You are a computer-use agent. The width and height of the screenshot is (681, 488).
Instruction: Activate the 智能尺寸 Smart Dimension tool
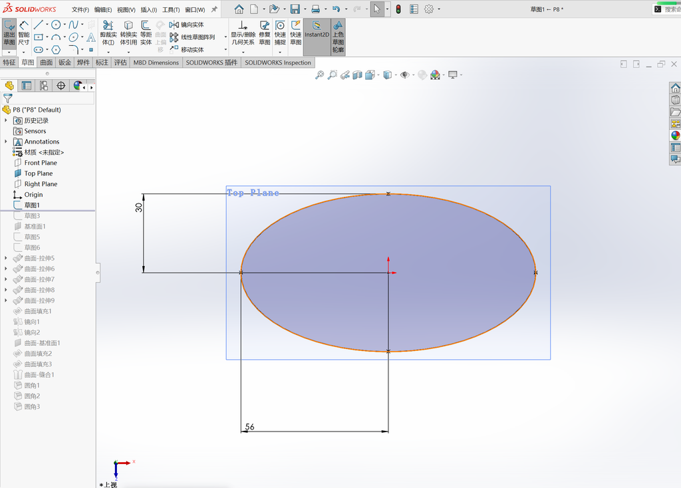coord(24,34)
